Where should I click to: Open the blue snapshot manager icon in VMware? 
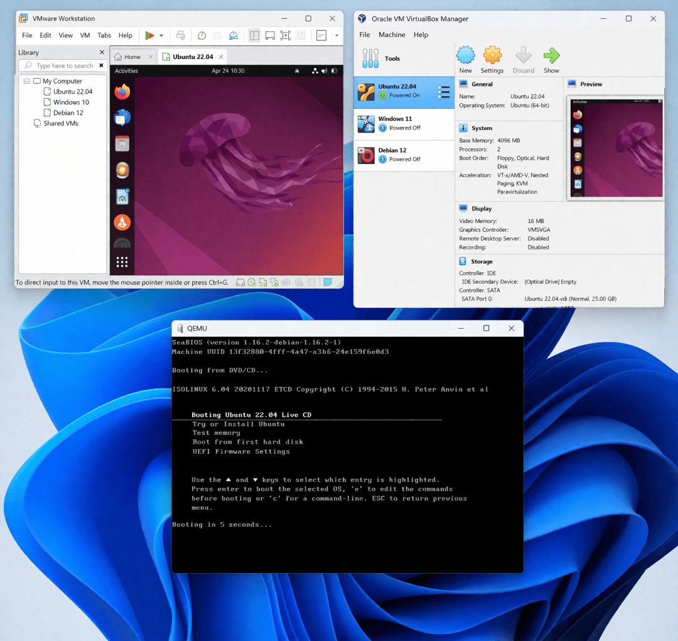[x=234, y=35]
